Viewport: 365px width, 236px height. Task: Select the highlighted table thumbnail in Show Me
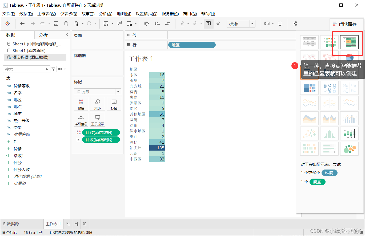coord(349,42)
